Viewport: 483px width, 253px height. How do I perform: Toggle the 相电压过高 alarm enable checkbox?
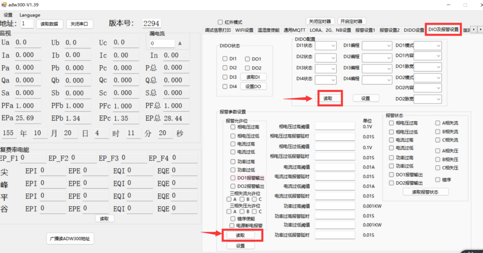click(233, 127)
